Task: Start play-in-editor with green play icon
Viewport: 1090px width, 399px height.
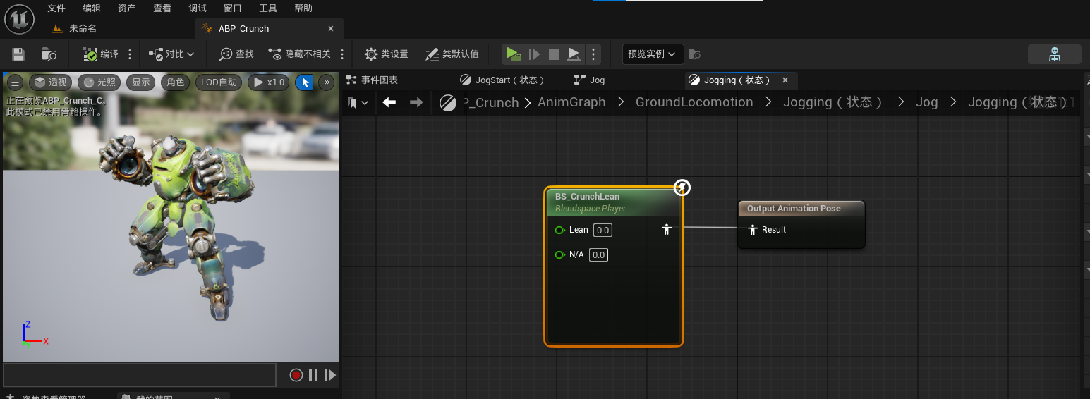Action: (514, 54)
